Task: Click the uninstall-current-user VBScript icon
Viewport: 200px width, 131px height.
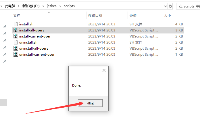Action: click(16, 54)
